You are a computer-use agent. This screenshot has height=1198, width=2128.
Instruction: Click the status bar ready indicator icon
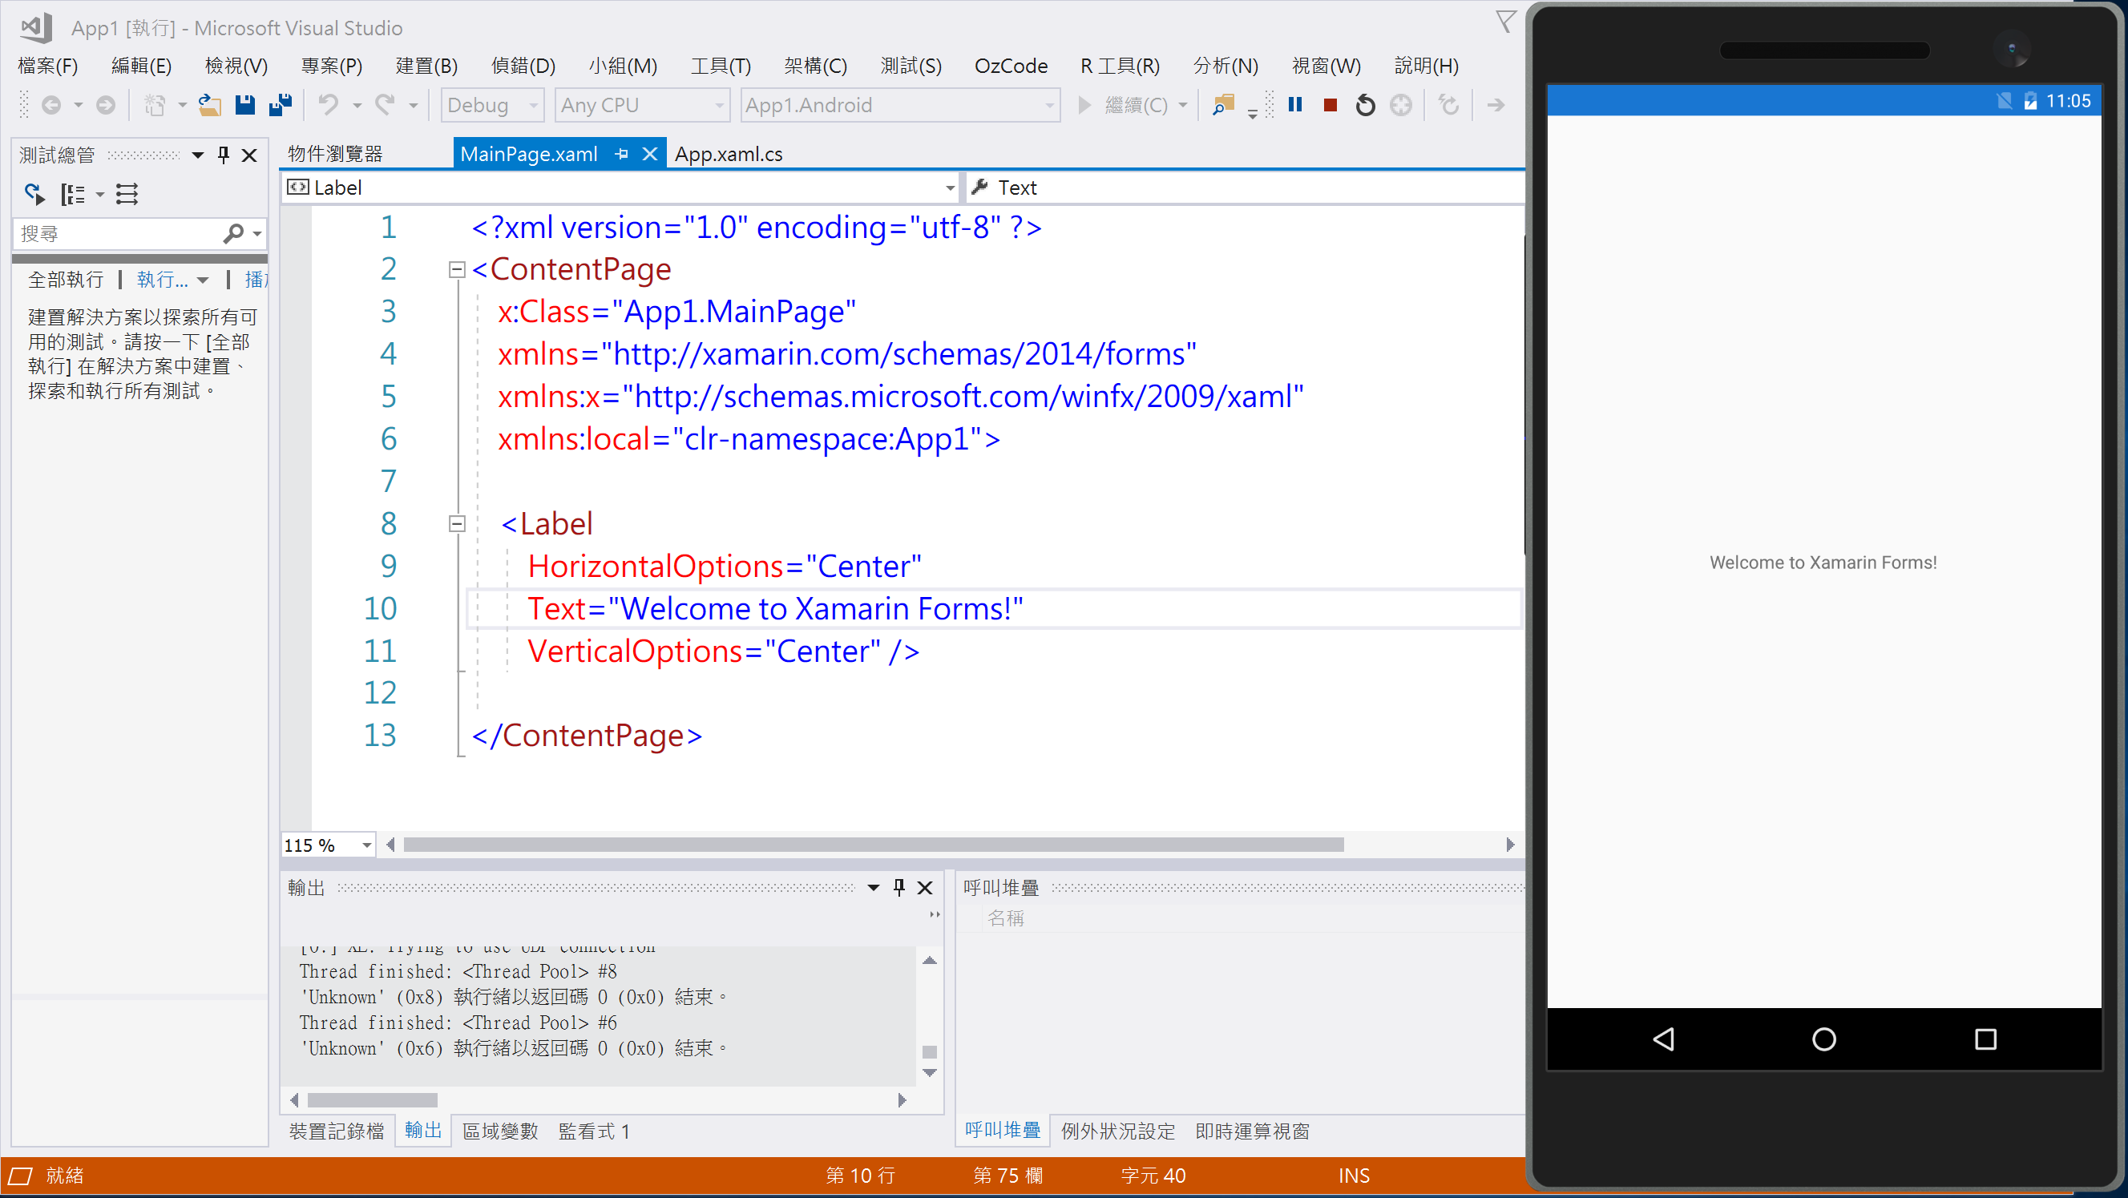(x=20, y=1176)
